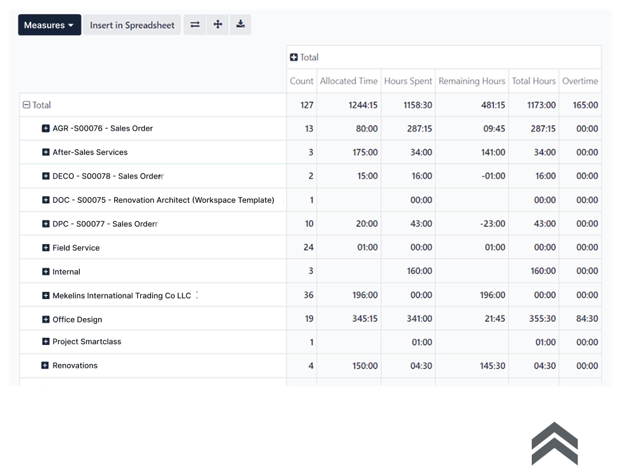Viewport: 621px width, 466px height.
Task: Expand AGR -S00076 - Sales Order row
Action: (46, 129)
